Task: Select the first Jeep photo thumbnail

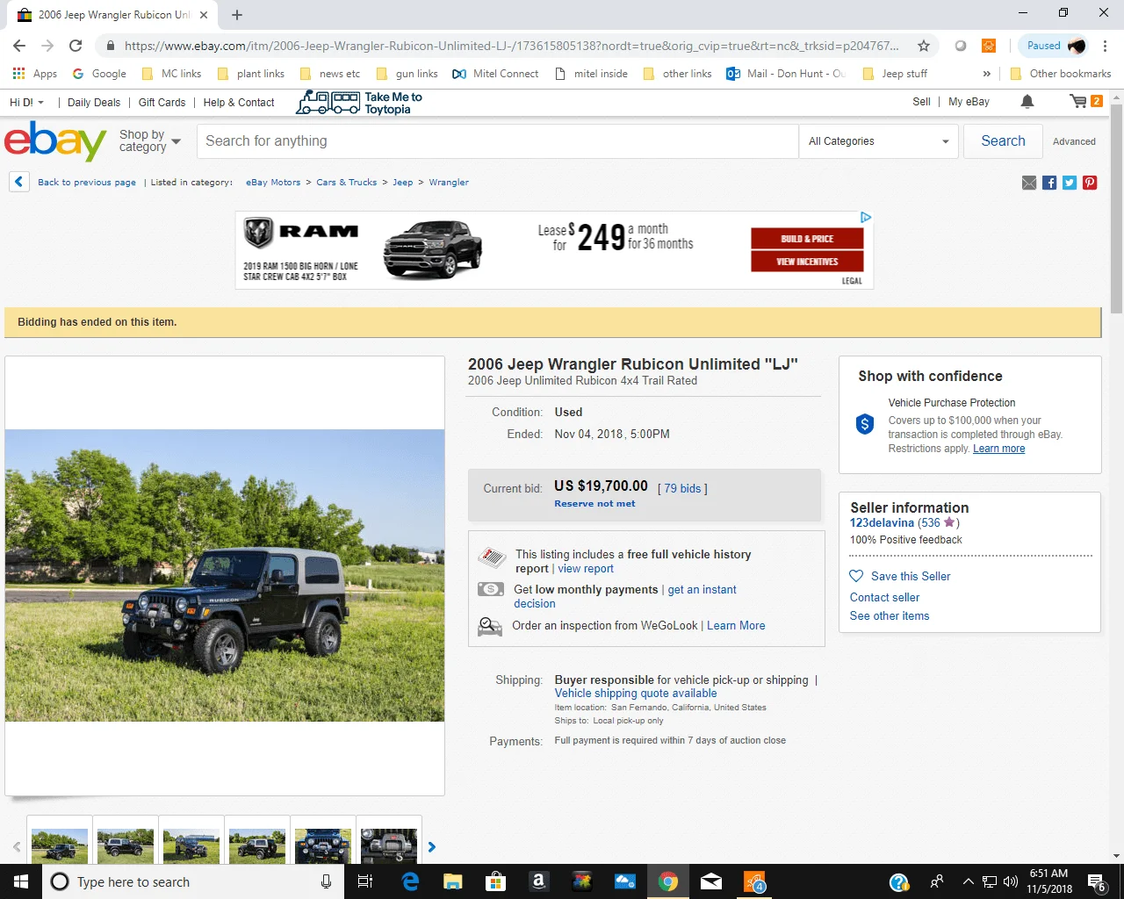Action: 60,846
